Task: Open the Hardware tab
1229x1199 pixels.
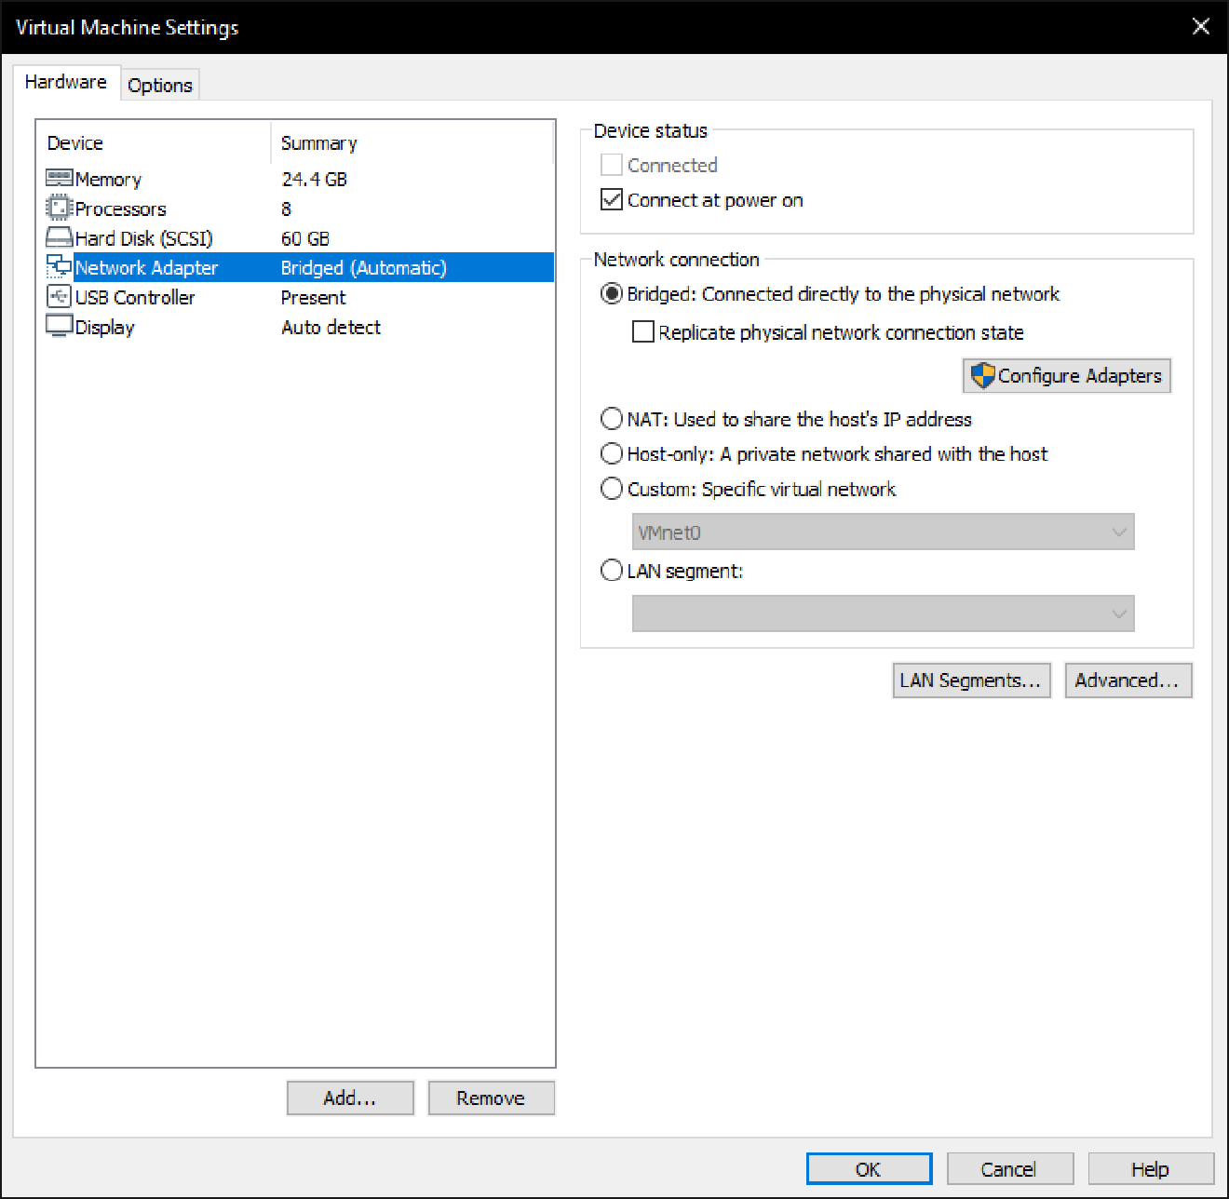Action: pos(65,82)
